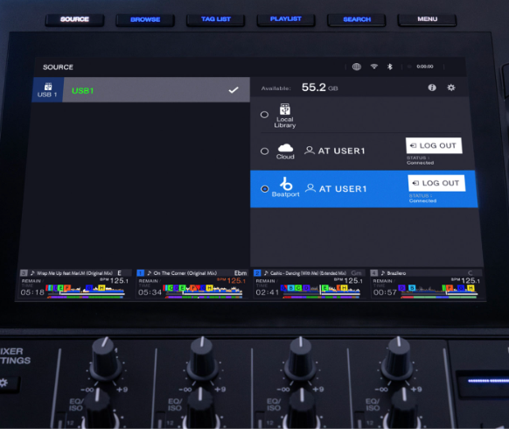The width and height of the screenshot is (509, 429).
Task: Tap the remaining time 00:57
Action: [x=385, y=292]
